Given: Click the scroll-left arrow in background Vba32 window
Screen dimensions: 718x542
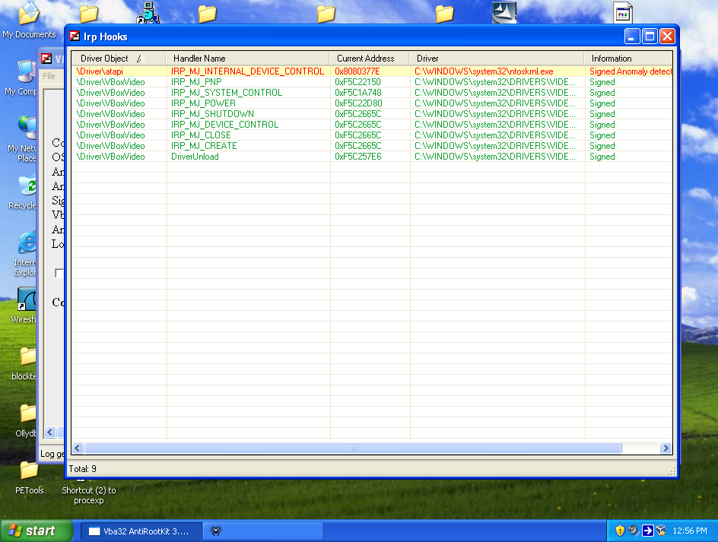Looking at the screenshot, I should coord(50,432).
